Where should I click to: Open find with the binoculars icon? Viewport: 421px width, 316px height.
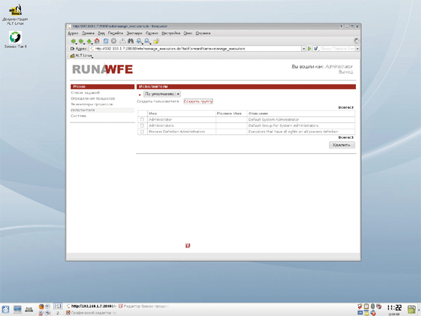131,41
